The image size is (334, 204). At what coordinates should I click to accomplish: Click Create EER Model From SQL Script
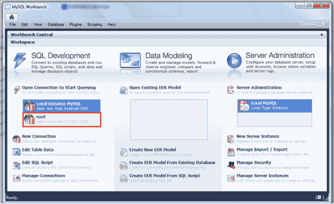coord(164,176)
